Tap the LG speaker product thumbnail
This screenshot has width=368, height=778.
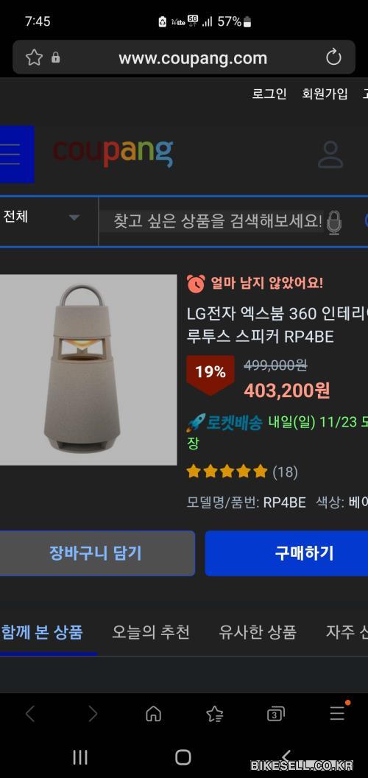[88, 370]
